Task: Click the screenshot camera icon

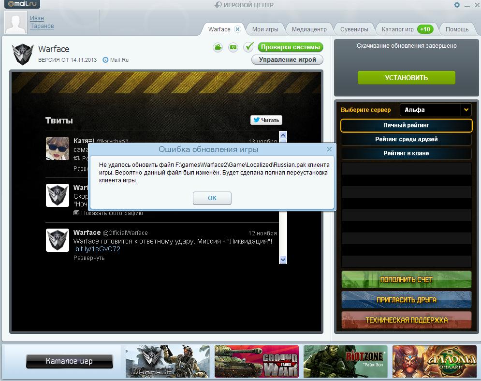Action: 233,47
